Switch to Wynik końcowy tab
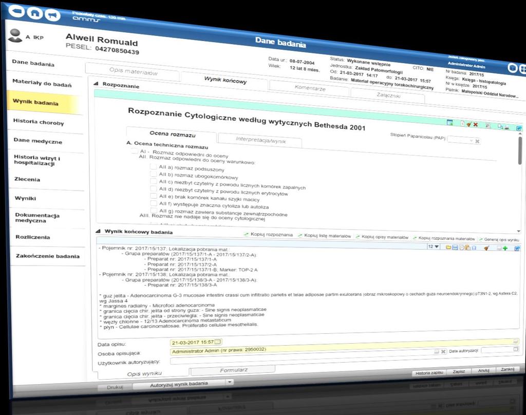 coord(225,80)
